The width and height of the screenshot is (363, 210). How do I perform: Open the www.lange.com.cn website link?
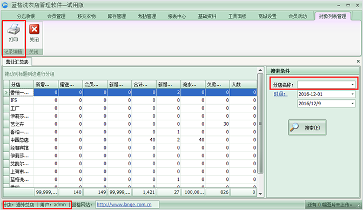124,205
